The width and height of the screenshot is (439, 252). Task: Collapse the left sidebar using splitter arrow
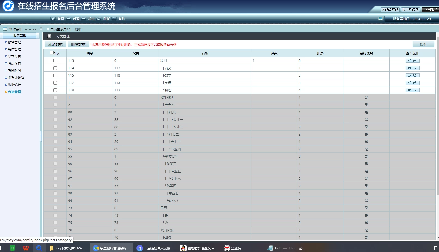[x=41, y=136]
